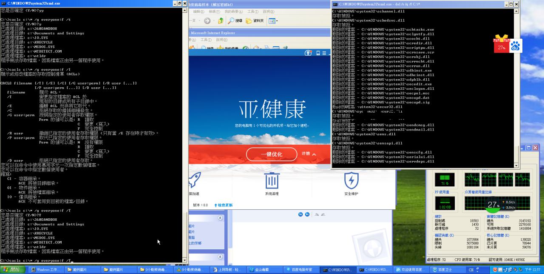Open the 說明(H) menu in Explorer
This screenshot has height=274, width=544.
click(268, 11)
